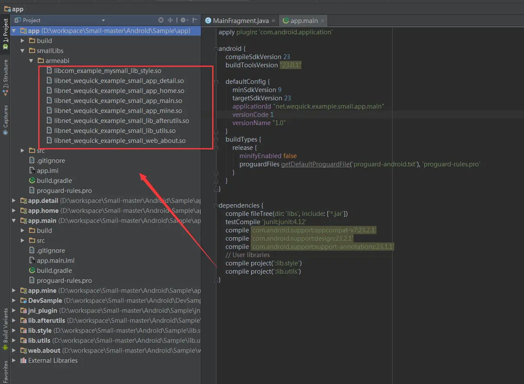Click the getDefaultProguardFile link in code
524x384 pixels.
[315, 164]
